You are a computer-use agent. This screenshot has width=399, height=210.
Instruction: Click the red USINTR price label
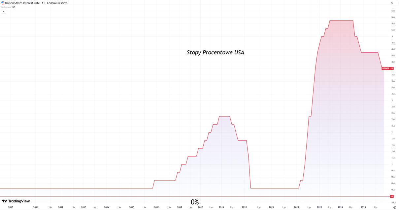(385, 68)
